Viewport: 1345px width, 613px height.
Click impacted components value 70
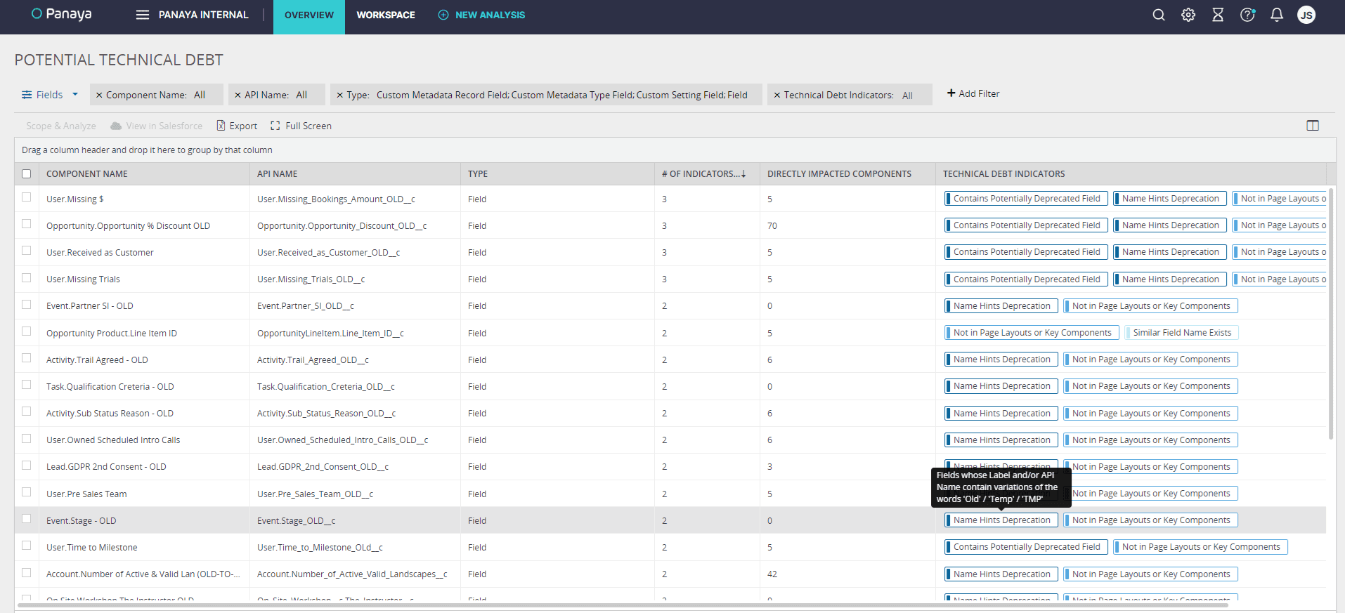coord(772,226)
